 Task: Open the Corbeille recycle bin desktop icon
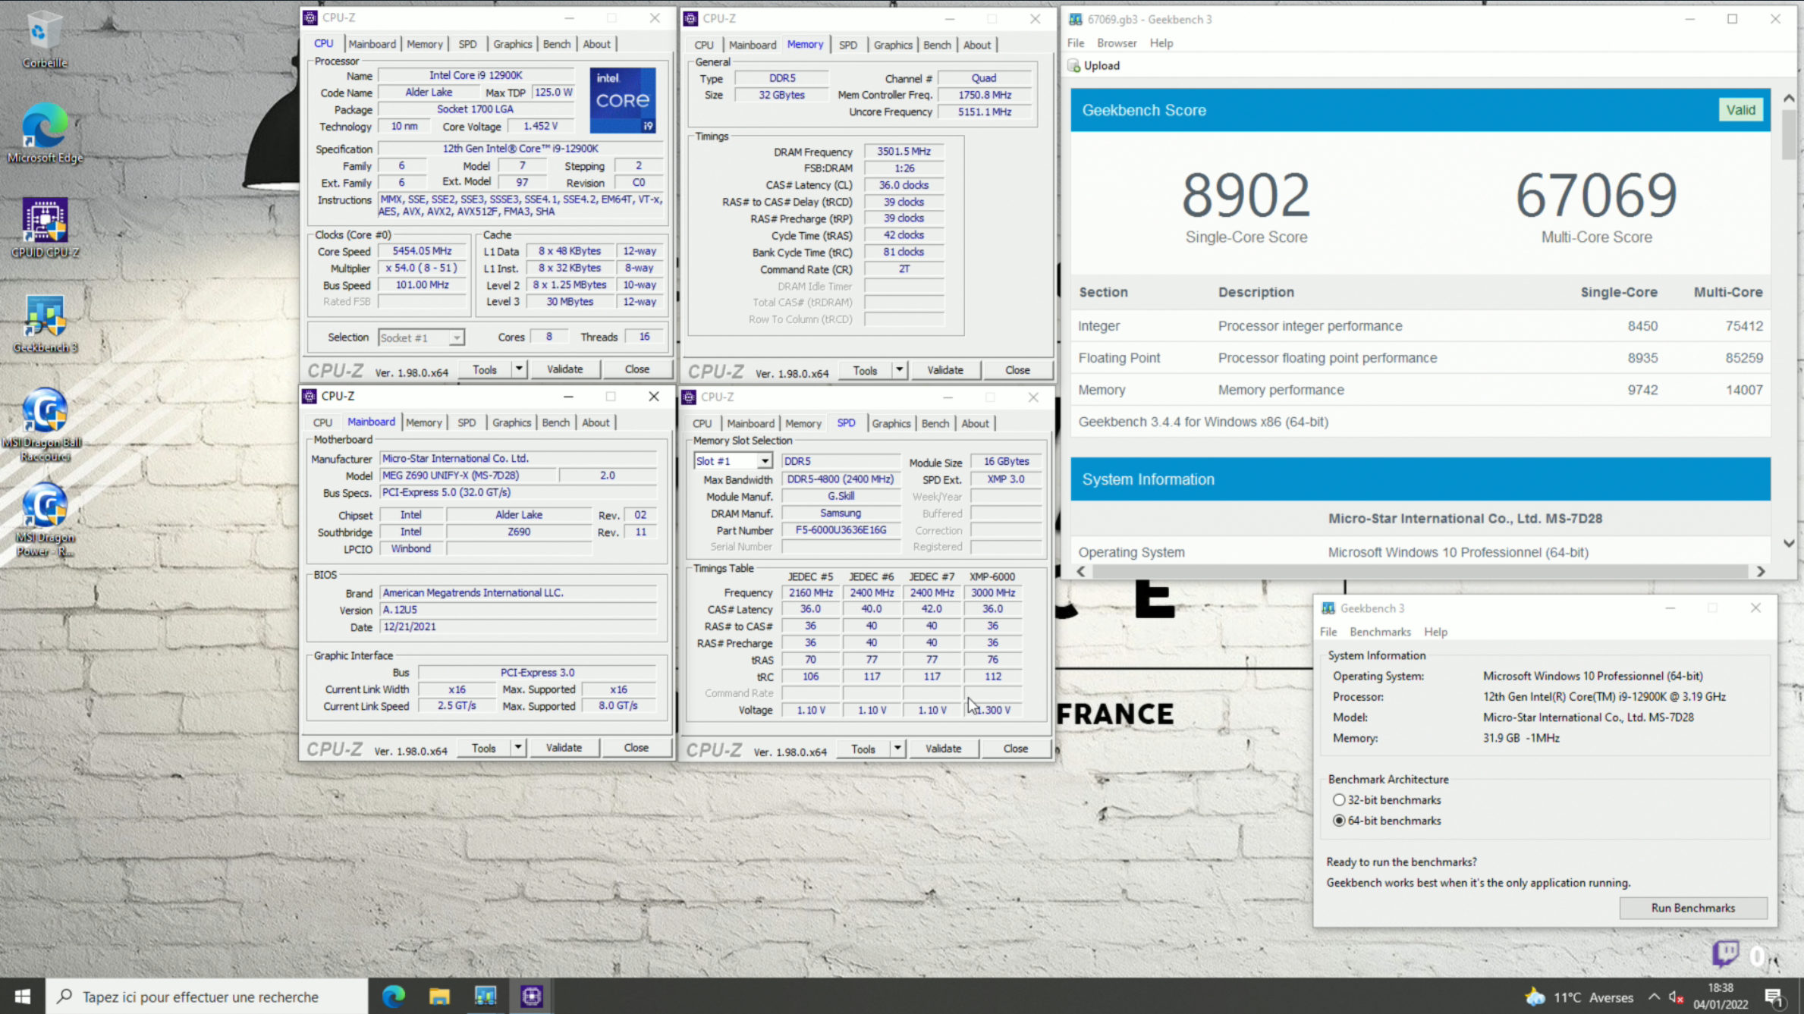(x=43, y=39)
